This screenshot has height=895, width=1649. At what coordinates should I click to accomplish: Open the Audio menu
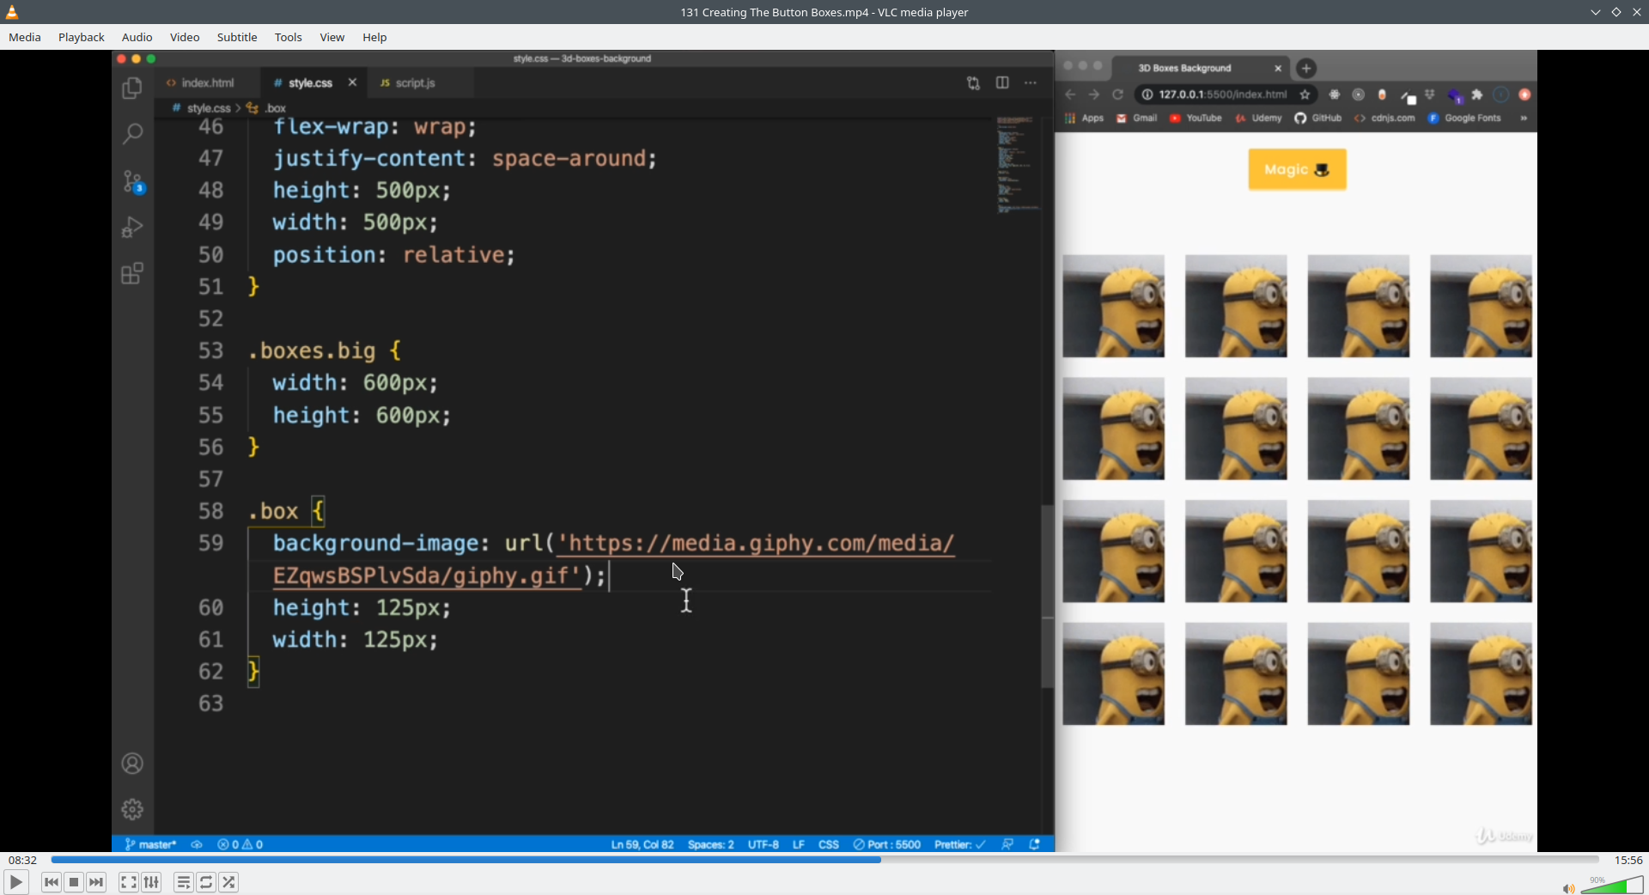(x=137, y=37)
